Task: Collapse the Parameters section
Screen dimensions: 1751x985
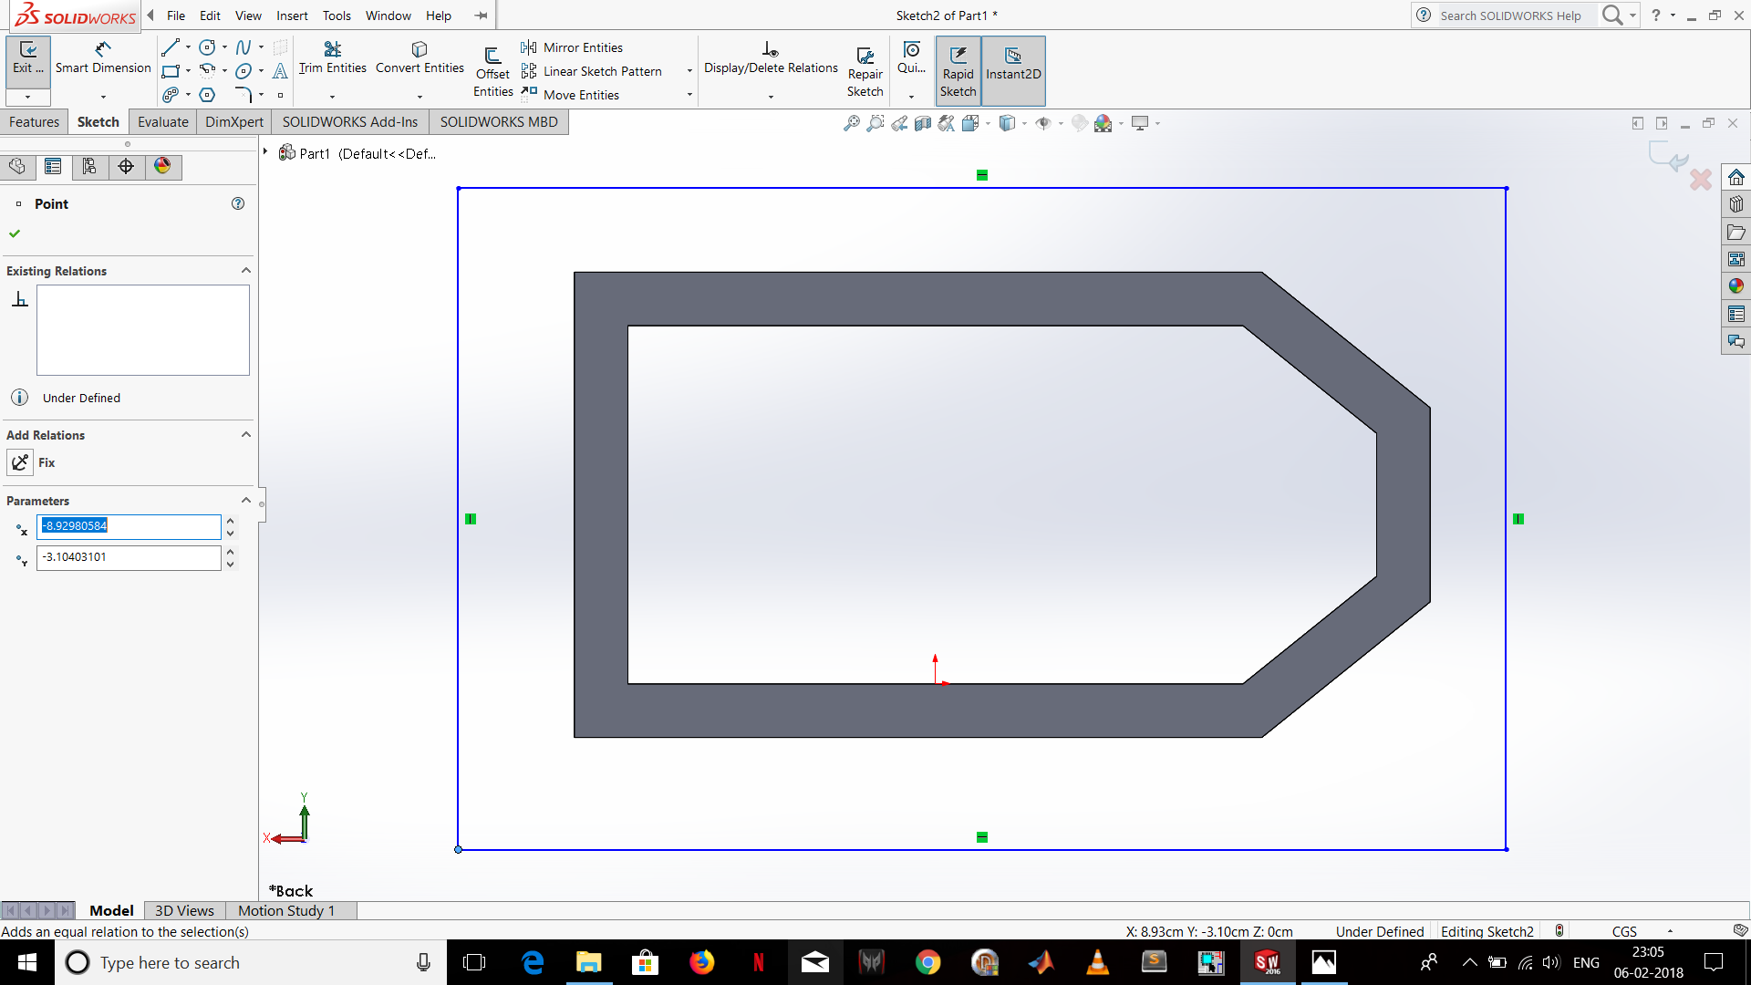Action: (x=245, y=500)
